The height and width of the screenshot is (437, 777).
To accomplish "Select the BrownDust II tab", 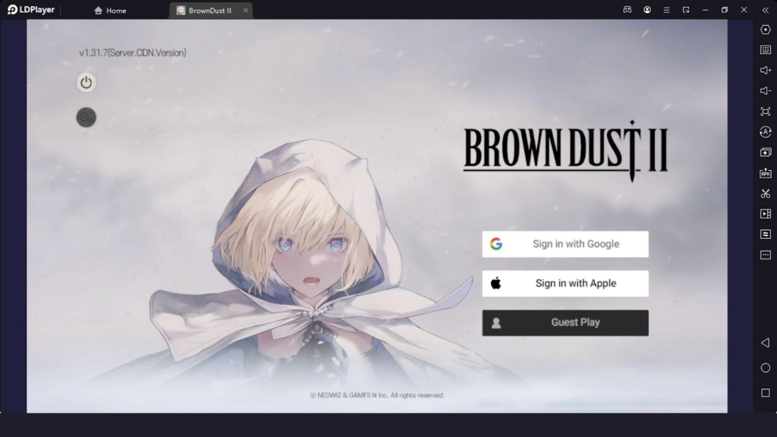I will click(204, 11).
